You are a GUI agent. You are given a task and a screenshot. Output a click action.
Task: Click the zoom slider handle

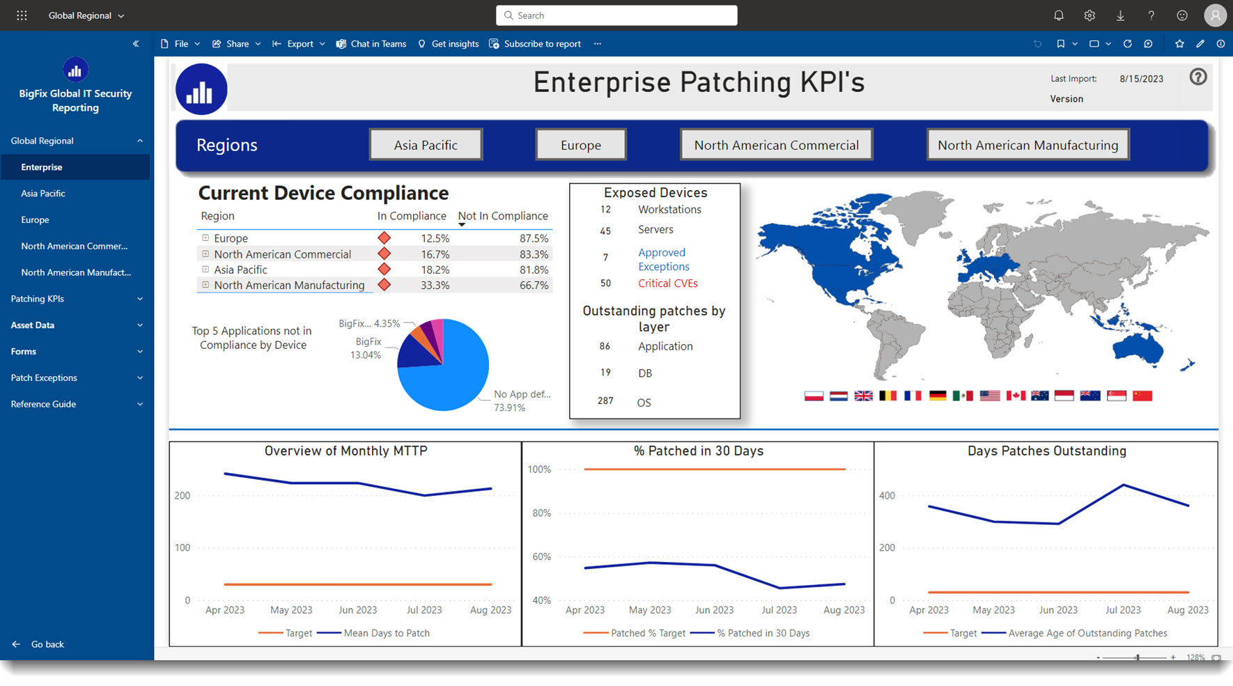click(x=1137, y=657)
